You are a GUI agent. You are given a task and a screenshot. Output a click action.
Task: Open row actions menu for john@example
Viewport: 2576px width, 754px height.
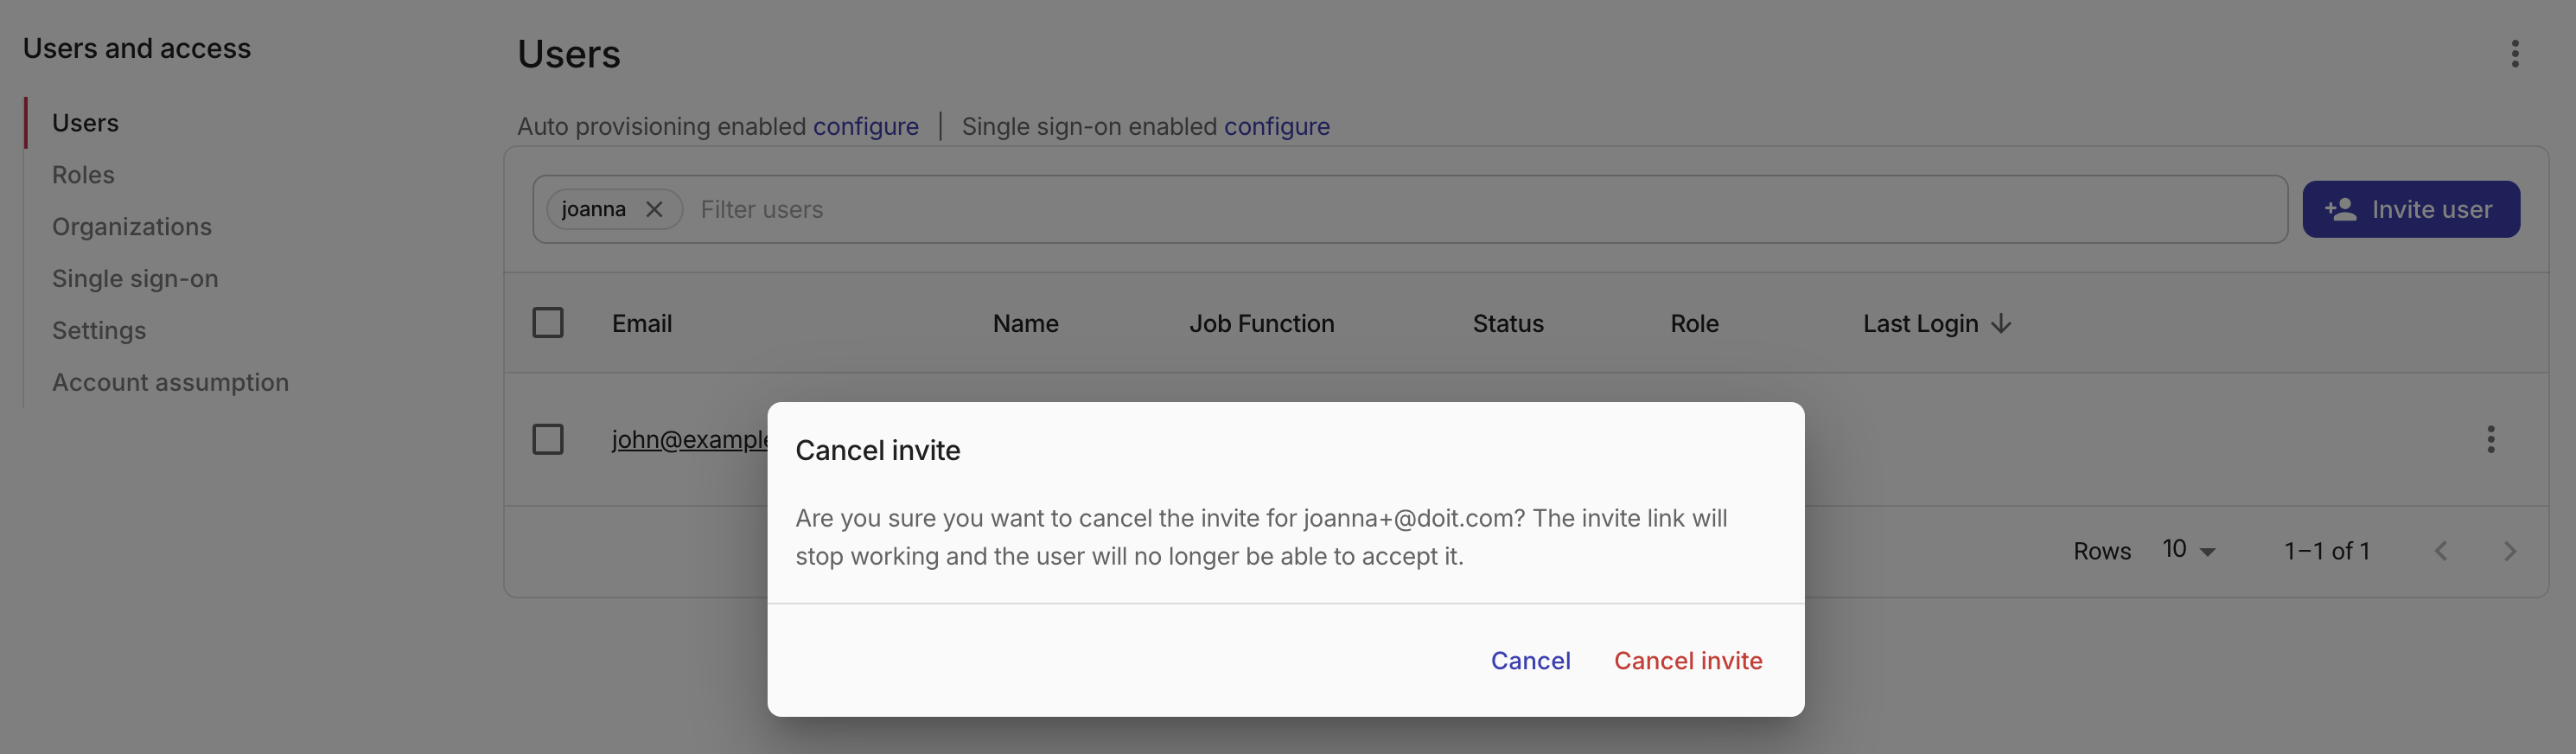point(2490,439)
